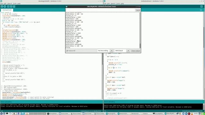Click the taskbar start menu icon
Image resolution: width=205 pixels, height=115 pixels.
coord(1,114)
